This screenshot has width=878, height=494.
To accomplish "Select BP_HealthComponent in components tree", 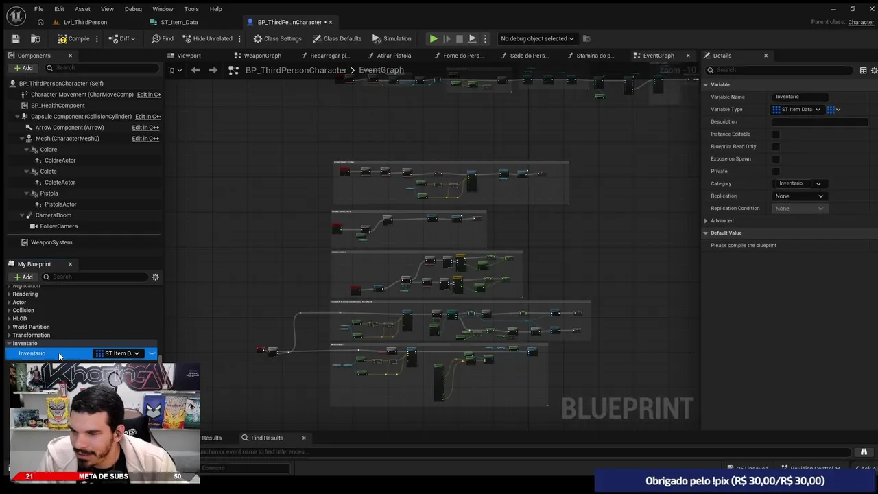I will 58,106.
